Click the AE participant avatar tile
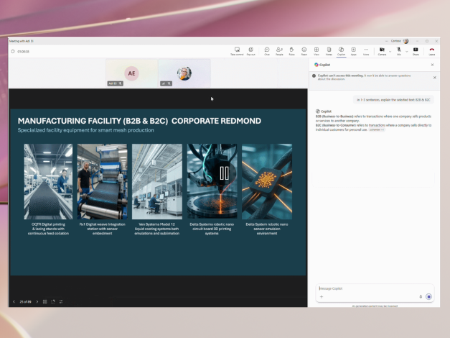Image resolution: width=450 pixels, height=338 pixels. point(131,73)
